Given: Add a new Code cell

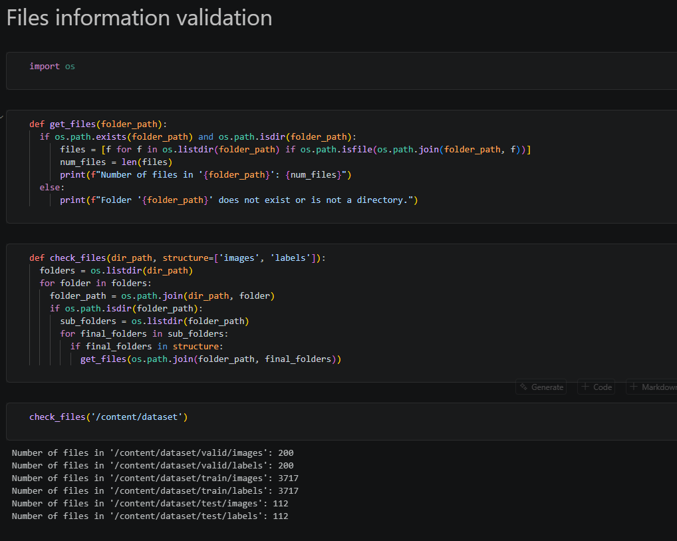Looking at the screenshot, I should (x=597, y=387).
